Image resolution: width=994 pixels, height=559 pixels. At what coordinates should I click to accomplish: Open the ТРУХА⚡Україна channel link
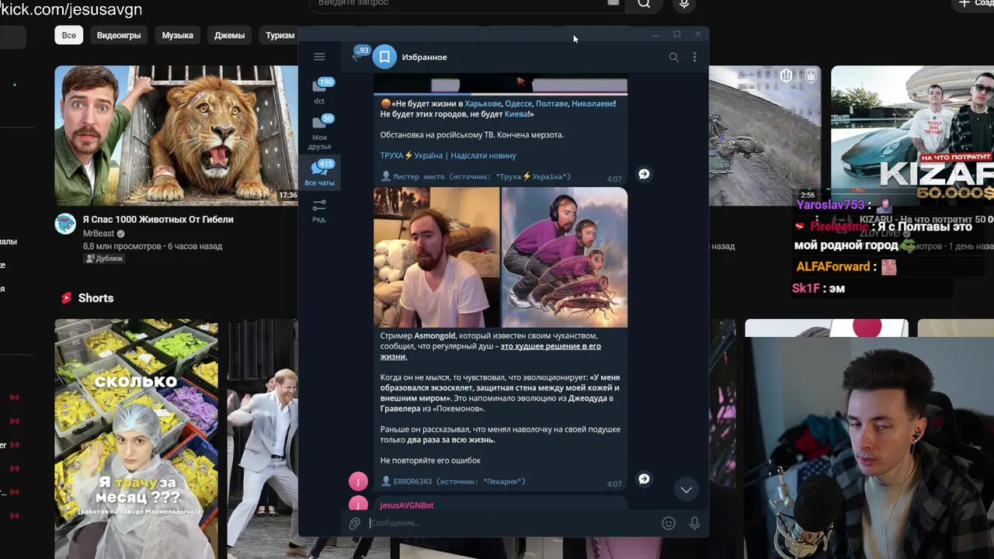pos(412,155)
